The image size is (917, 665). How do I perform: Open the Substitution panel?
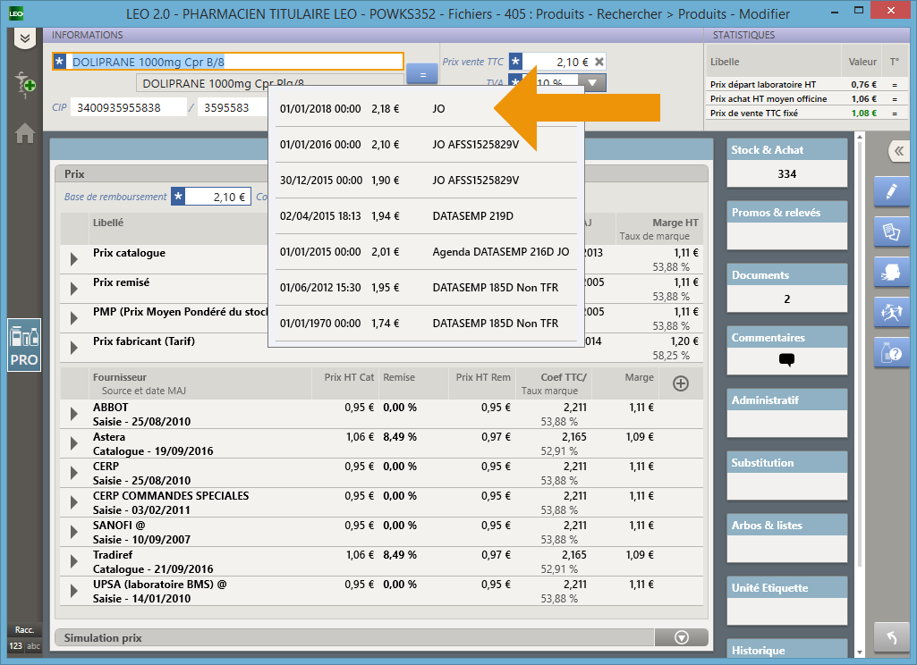pos(786,476)
